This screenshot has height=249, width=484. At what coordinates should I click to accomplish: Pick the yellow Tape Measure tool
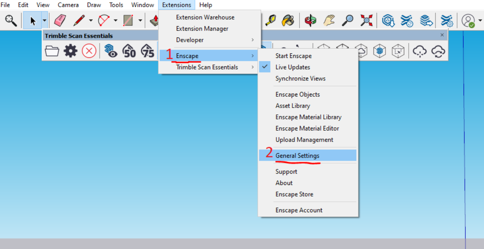270,20
